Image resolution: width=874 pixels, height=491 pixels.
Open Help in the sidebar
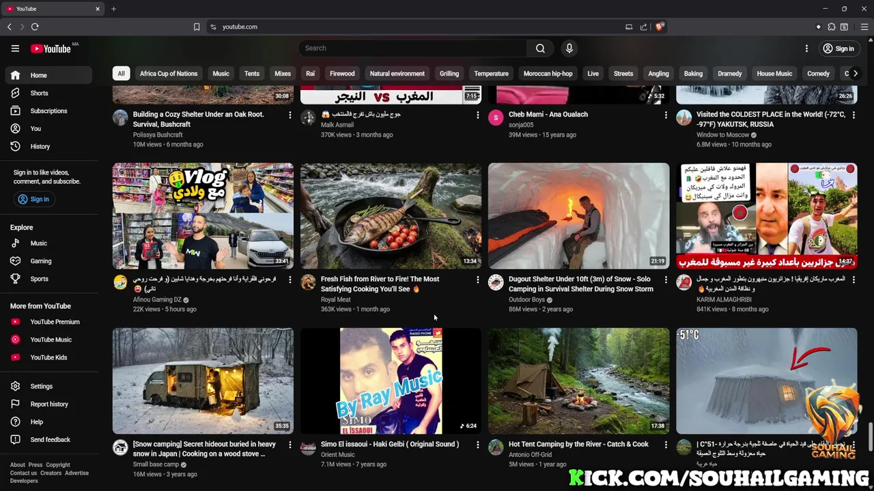(48, 422)
